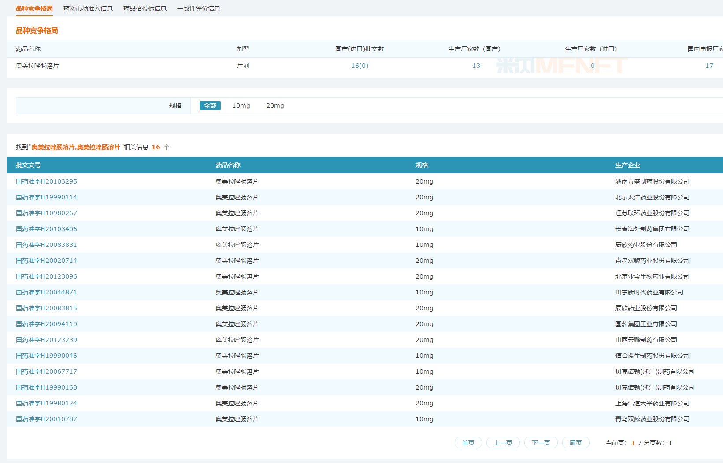Select the 一致性评价信息 tab

click(198, 8)
